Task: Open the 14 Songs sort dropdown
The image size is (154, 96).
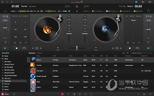Action: (40, 53)
